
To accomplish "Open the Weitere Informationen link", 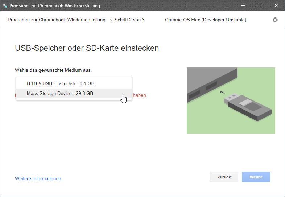I will tap(38, 178).
